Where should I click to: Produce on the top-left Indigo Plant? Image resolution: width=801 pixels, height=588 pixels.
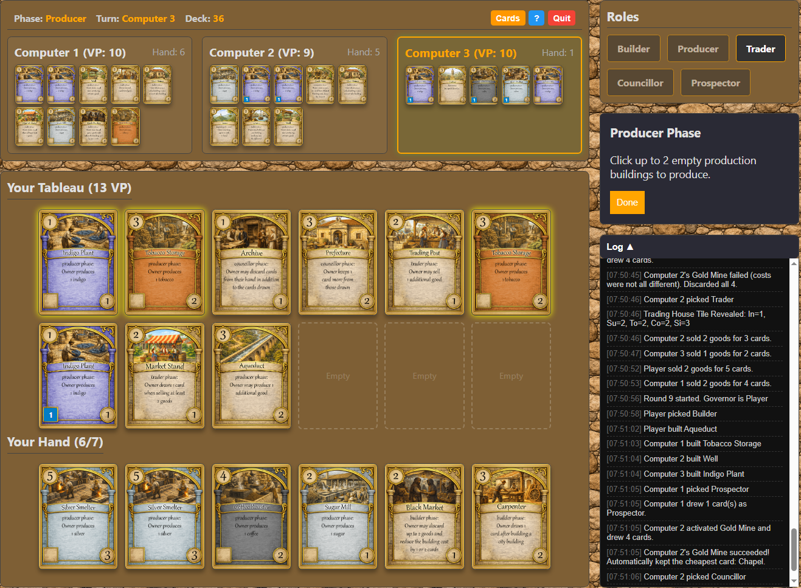(78, 262)
